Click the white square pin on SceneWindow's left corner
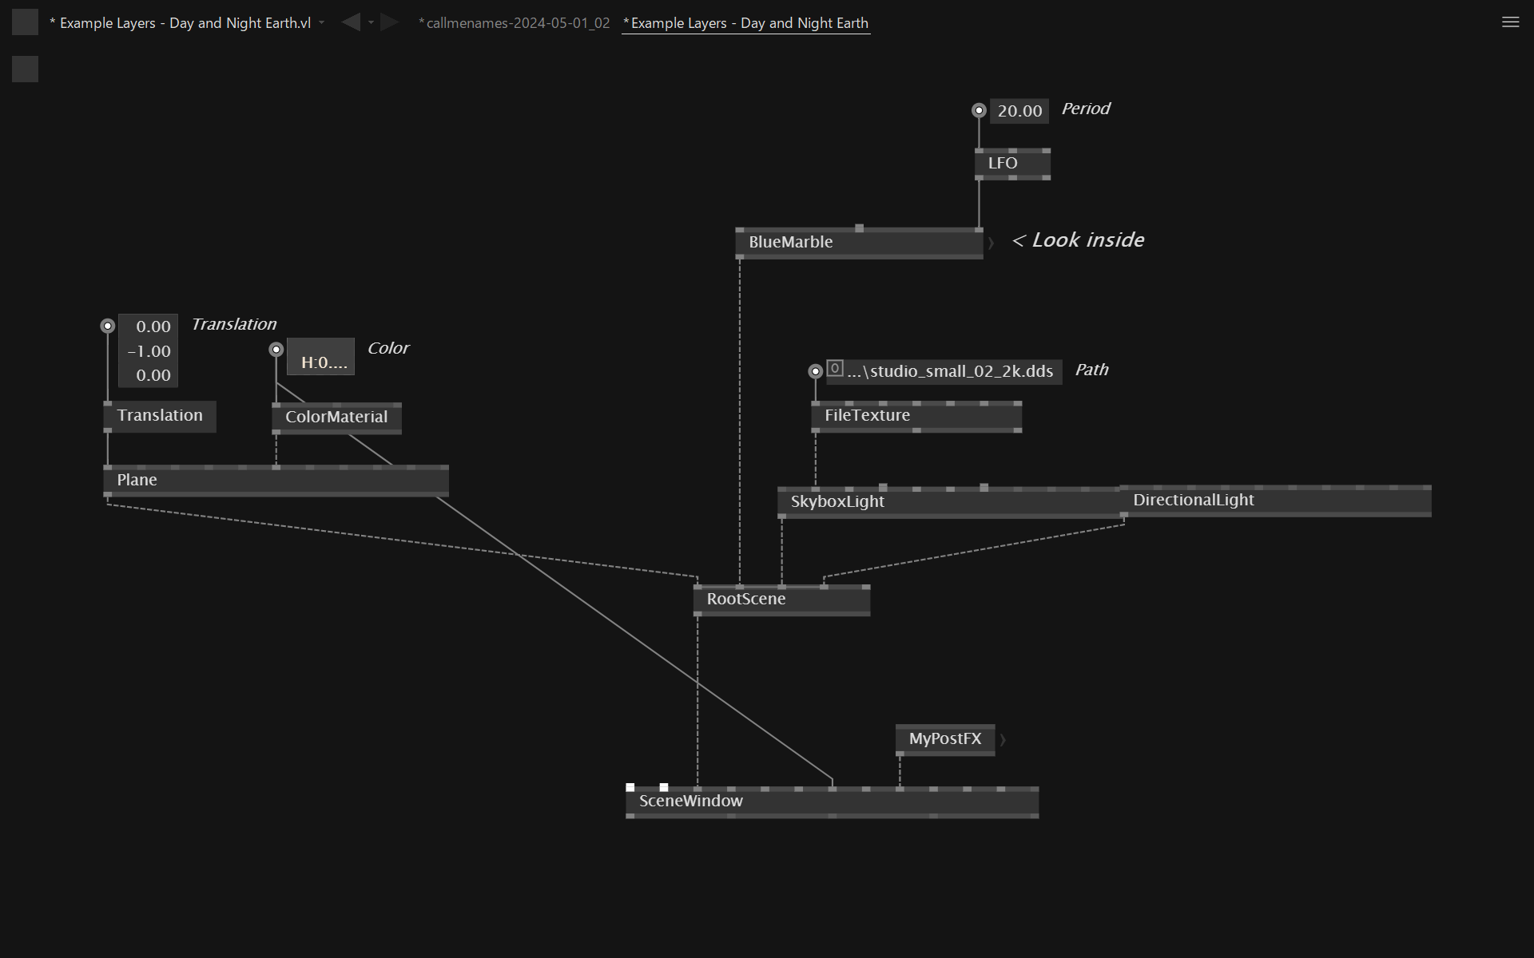The width and height of the screenshot is (1534, 958). (x=630, y=787)
